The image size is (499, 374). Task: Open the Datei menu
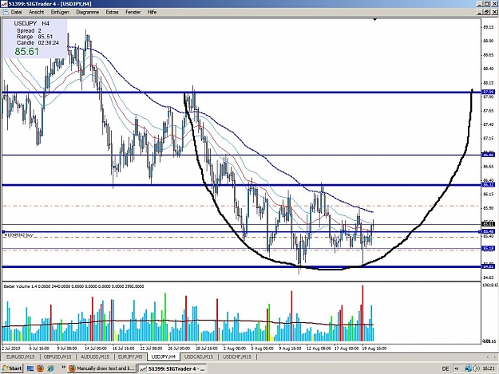click(x=16, y=12)
